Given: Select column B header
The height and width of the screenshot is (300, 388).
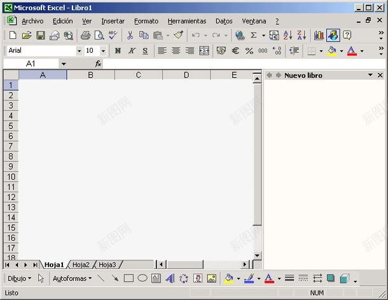Looking at the screenshot, I should 90,75.
